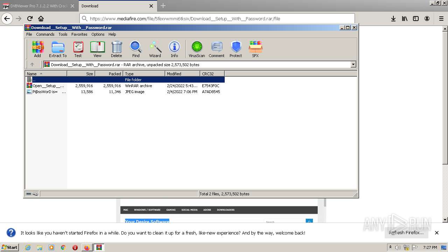The image size is (448, 252).
Task: Click ADOBE nav link on webpage
Action: (207, 210)
